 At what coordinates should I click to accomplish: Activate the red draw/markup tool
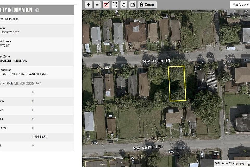point(106,5)
